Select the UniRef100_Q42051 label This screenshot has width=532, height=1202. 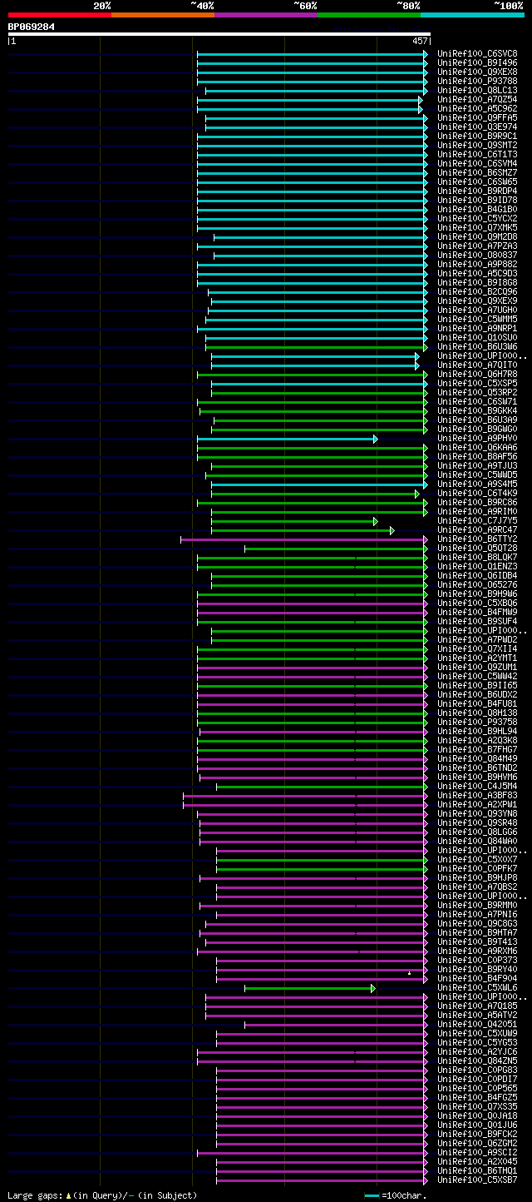(477, 1024)
